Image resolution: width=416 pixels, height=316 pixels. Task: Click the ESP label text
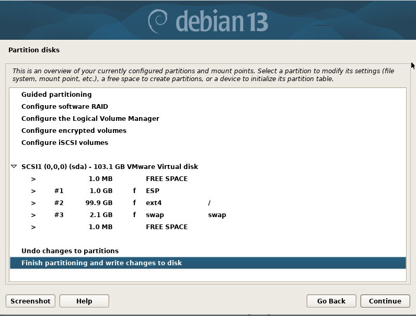[153, 190]
